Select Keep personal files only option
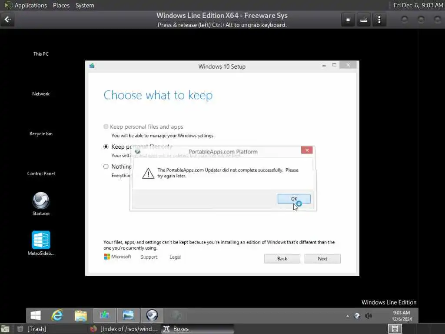 pos(106,147)
